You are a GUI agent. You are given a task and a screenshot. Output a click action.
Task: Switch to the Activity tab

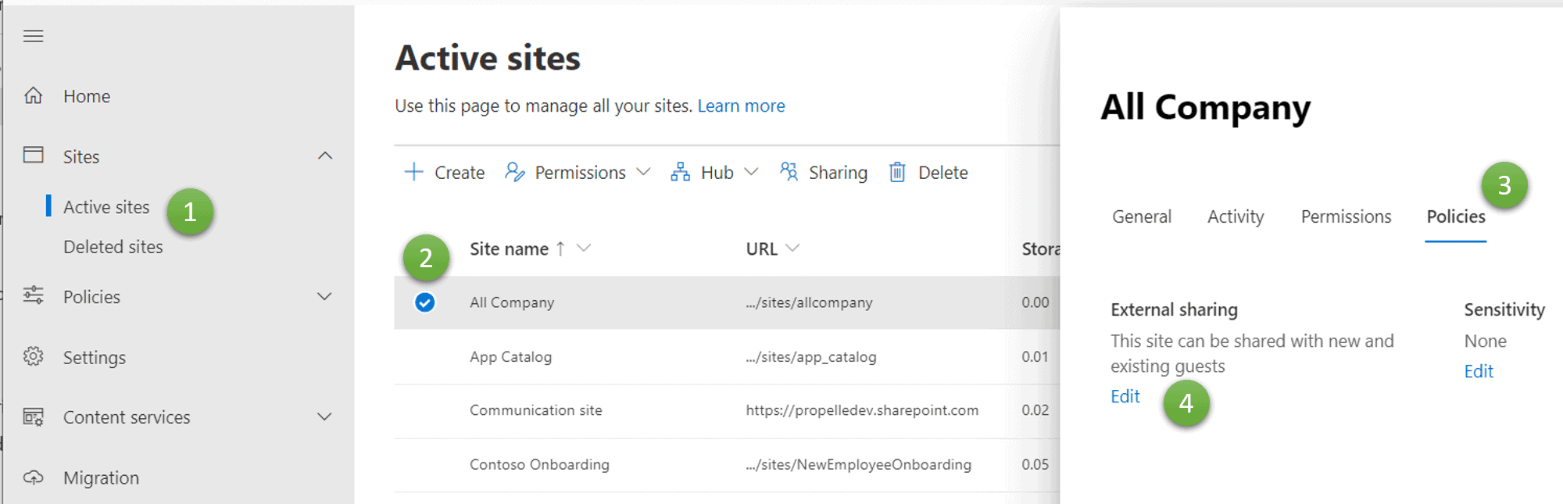point(1236,216)
